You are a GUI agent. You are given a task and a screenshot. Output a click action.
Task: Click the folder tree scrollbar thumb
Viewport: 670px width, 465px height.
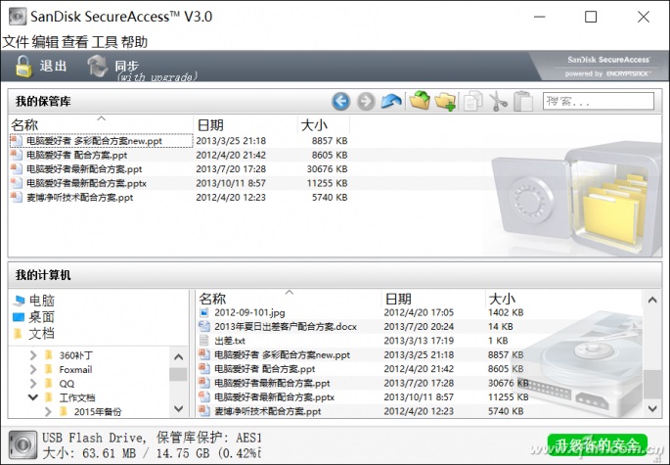(178, 374)
